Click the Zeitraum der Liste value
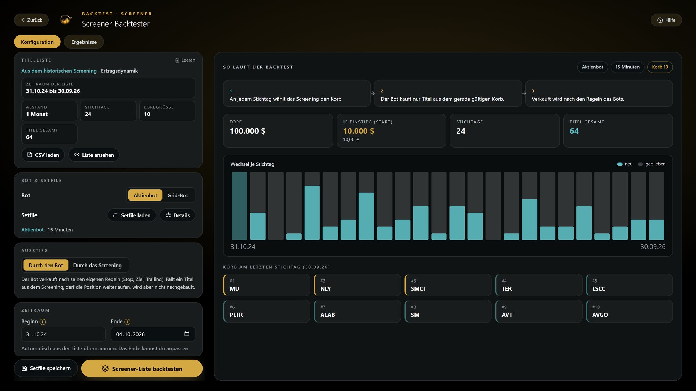This screenshot has width=696, height=391. (x=53, y=91)
